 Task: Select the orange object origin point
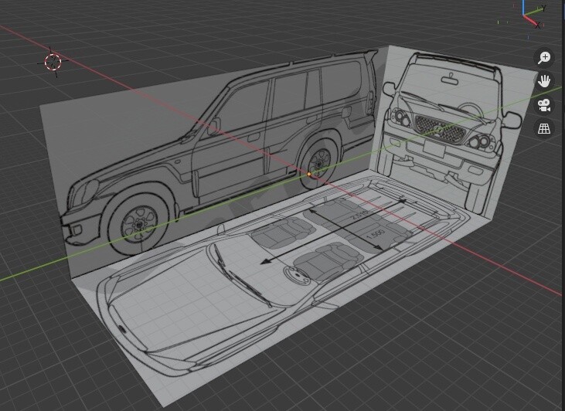[309, 174]
